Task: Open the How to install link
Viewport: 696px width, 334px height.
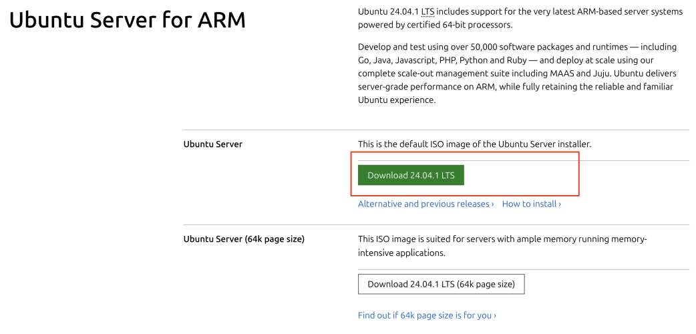Action: [x=529, y=204]
